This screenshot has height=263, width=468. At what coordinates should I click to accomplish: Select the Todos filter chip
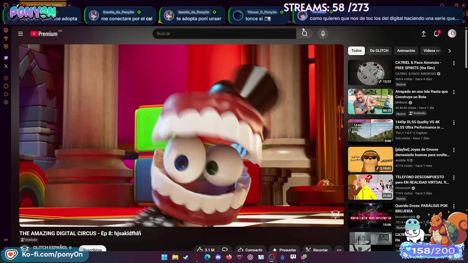click(x=356, y=51)
